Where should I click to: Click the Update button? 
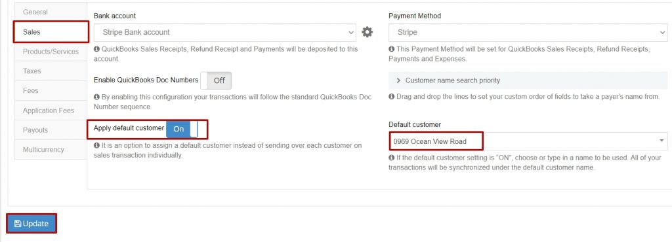click(31, 224)
